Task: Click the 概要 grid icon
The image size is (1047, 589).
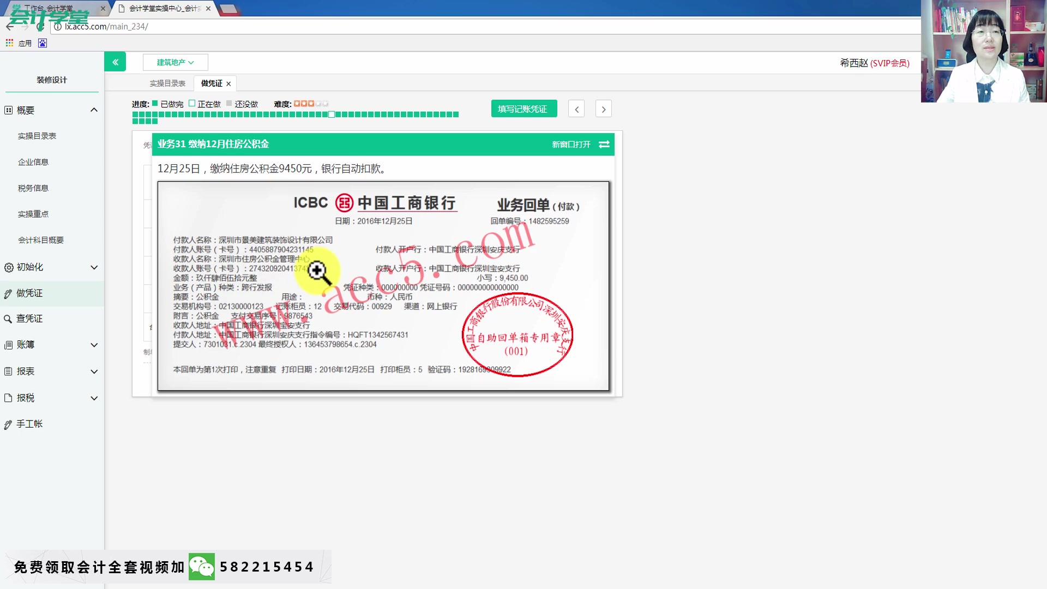Action: tap(8, 110)
